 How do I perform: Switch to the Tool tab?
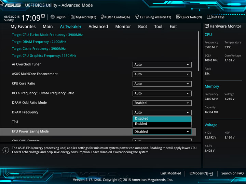coord(158,27)
